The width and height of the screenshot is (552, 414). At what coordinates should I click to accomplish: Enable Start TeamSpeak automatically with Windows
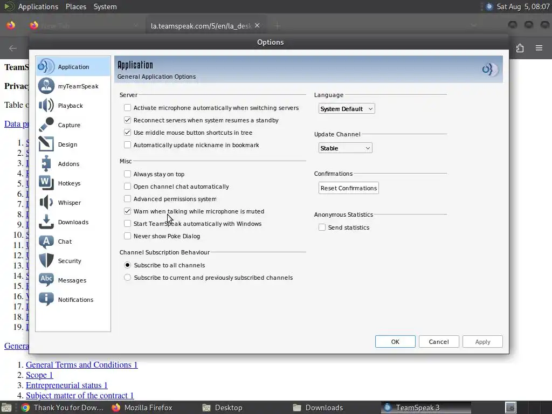127,223
